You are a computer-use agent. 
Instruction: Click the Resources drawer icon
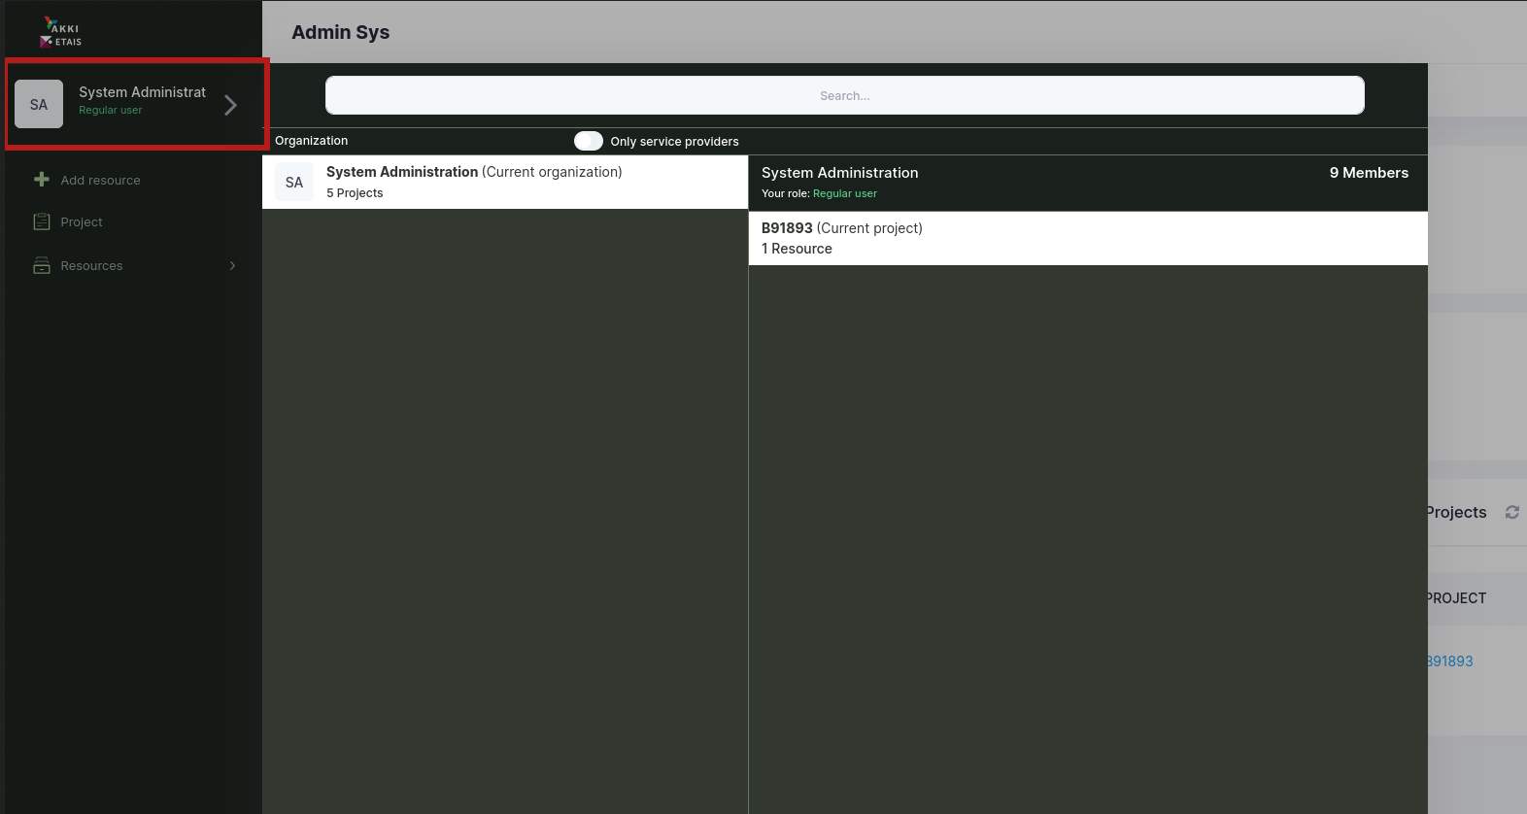point(42,265)
